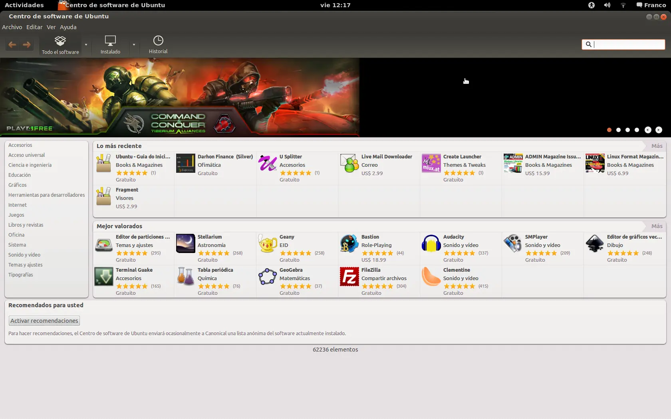Expand the Todo el software dropdown arrow
Viewport: 671px width, 419px height.
pyautogui.click(x=86, y=45)
